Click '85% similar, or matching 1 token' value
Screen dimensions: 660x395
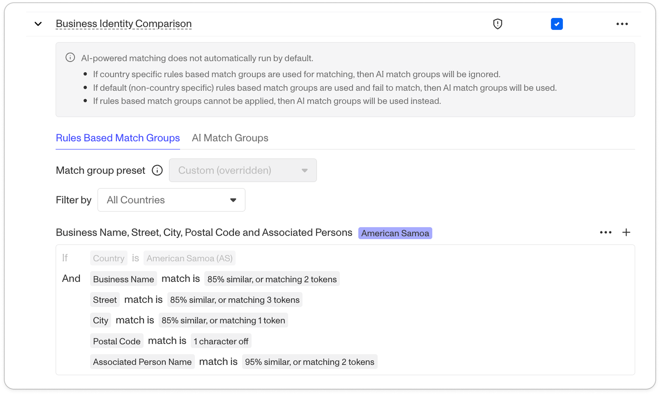click(x=223, y=320)
